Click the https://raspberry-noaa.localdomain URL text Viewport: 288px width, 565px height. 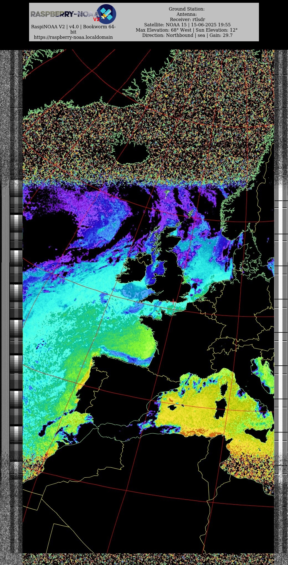(x=73, y=37)
